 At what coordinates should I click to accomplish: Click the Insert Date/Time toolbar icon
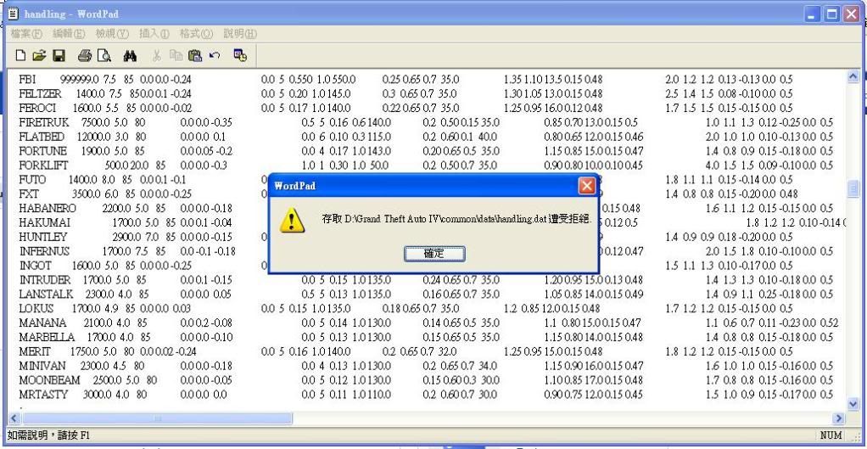click(x=240, y=54)
